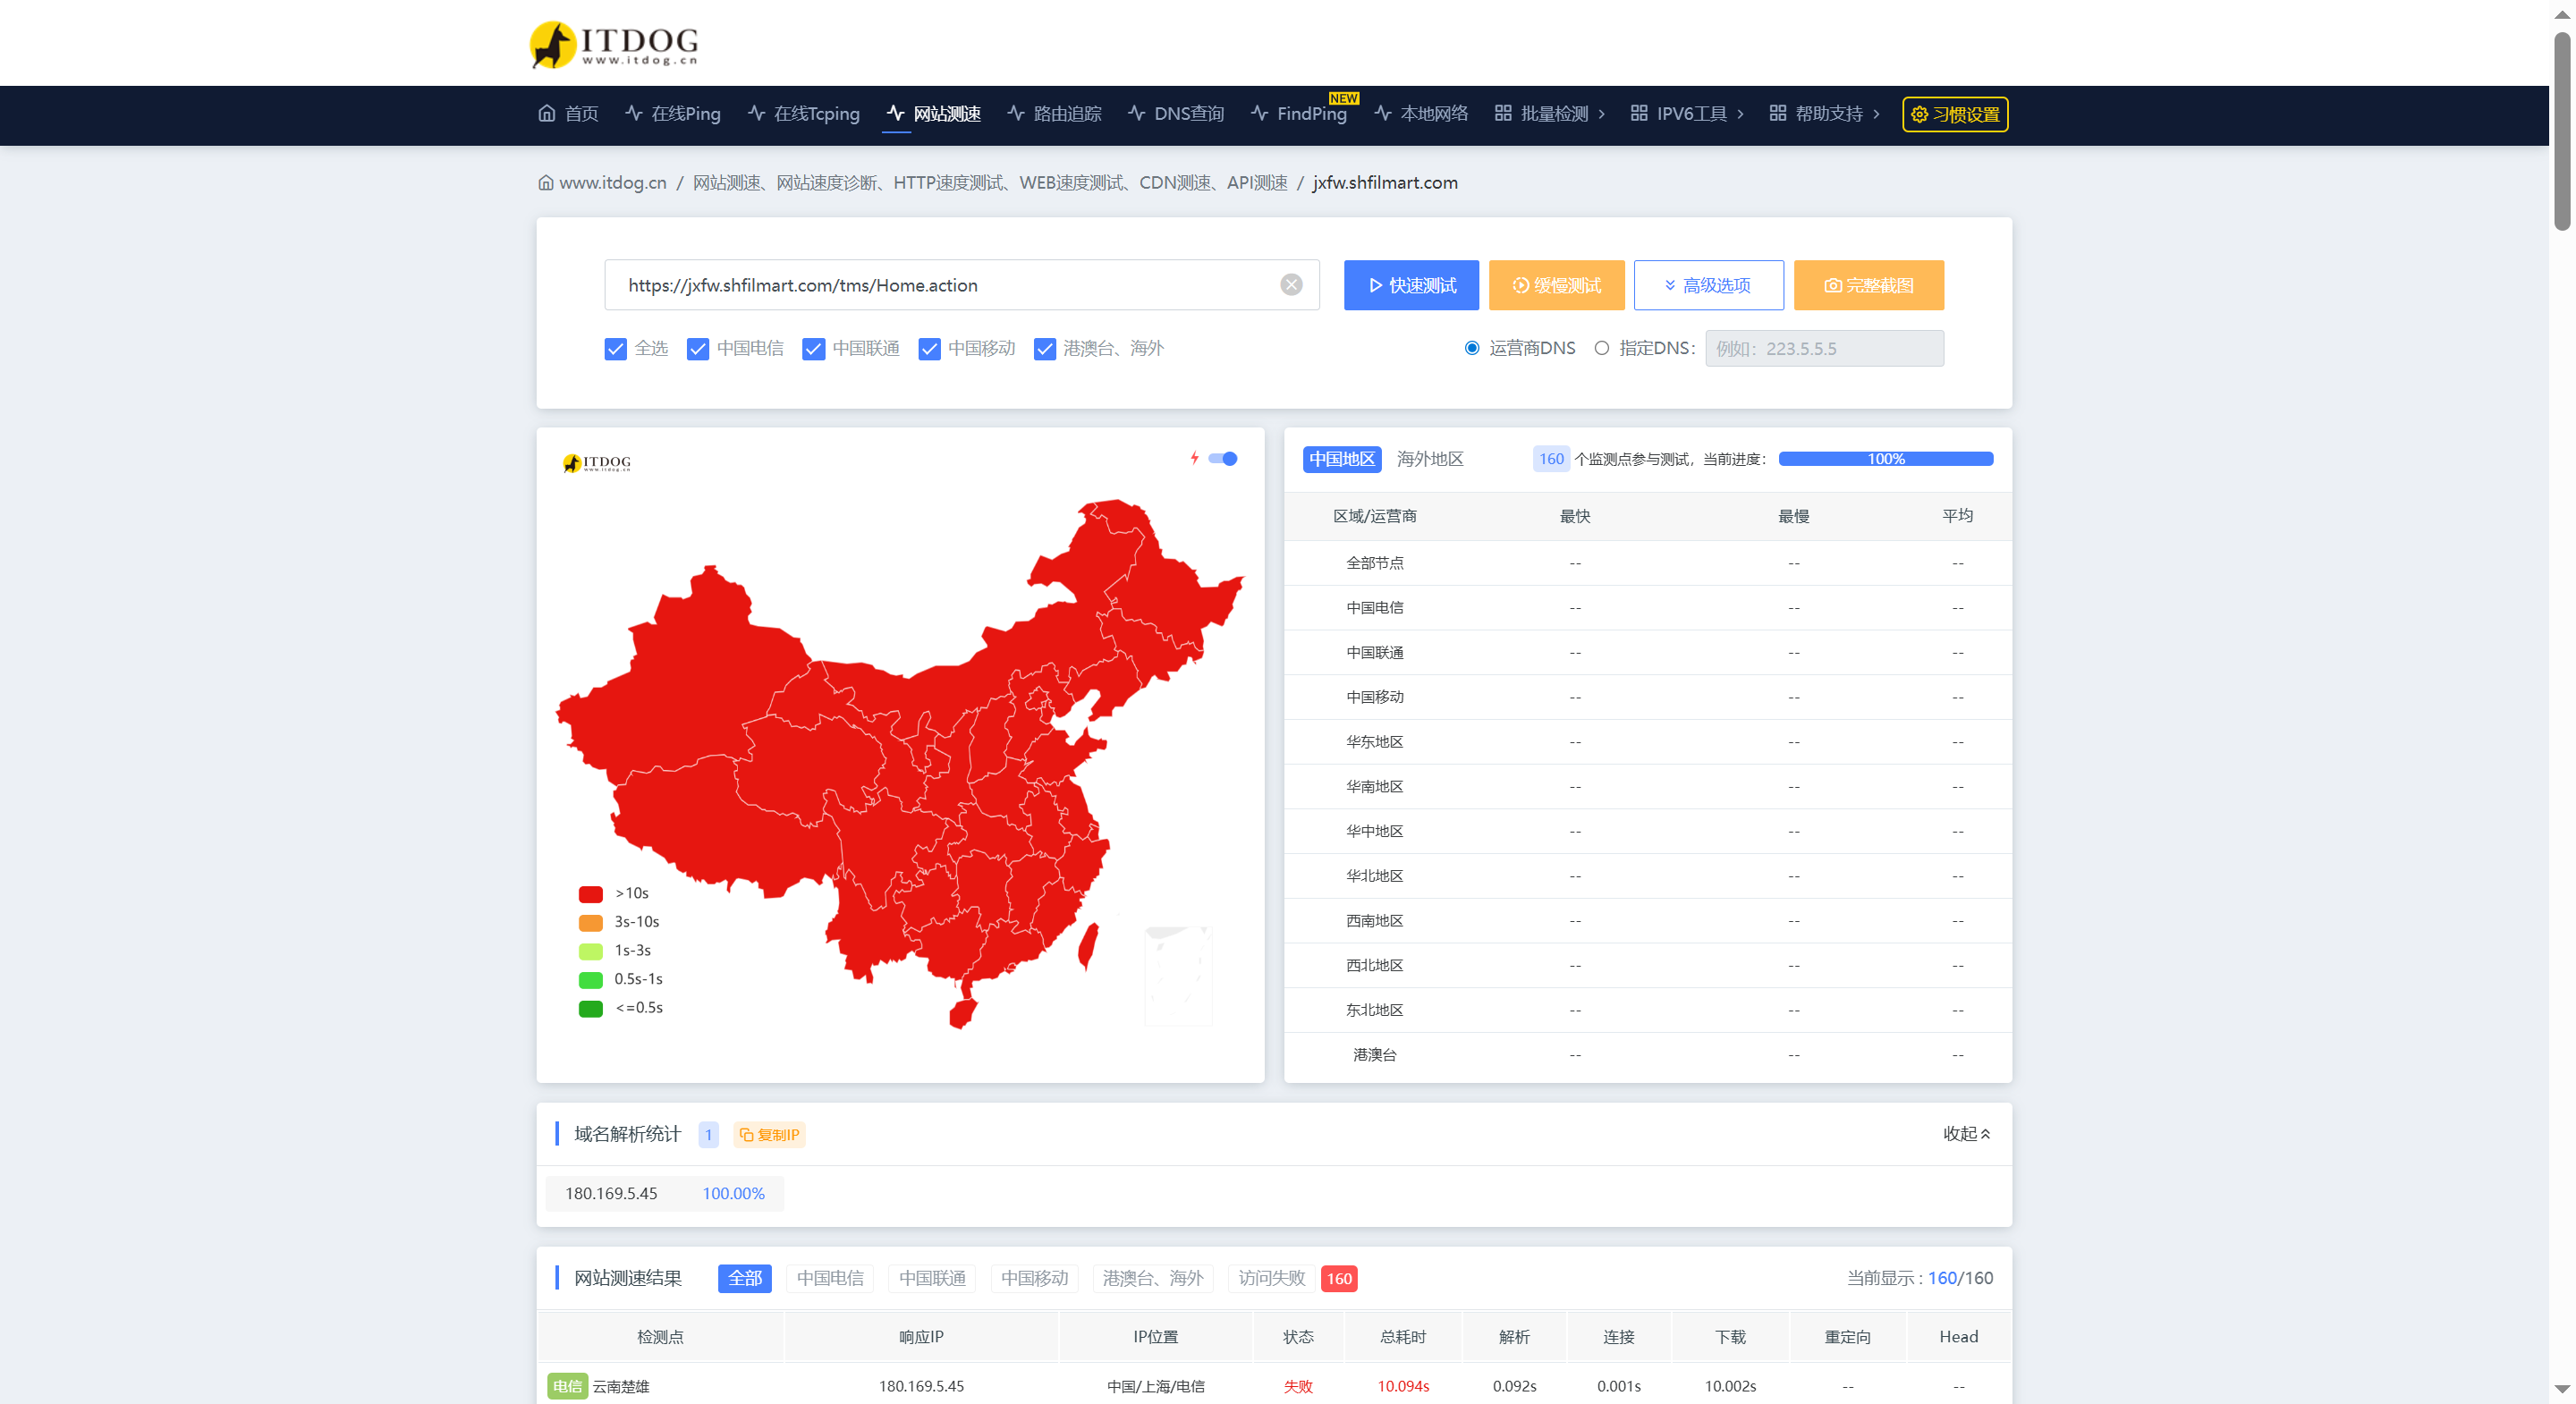
Task: Collapse 域名解析统计 using 收起
Action: pos(1965,1134)
